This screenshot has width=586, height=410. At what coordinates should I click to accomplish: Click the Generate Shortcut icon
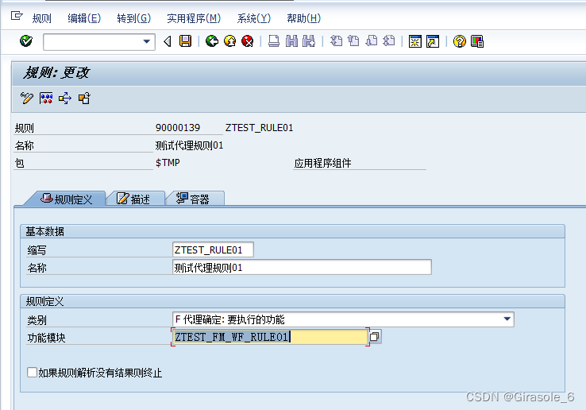tap(433, 41)
